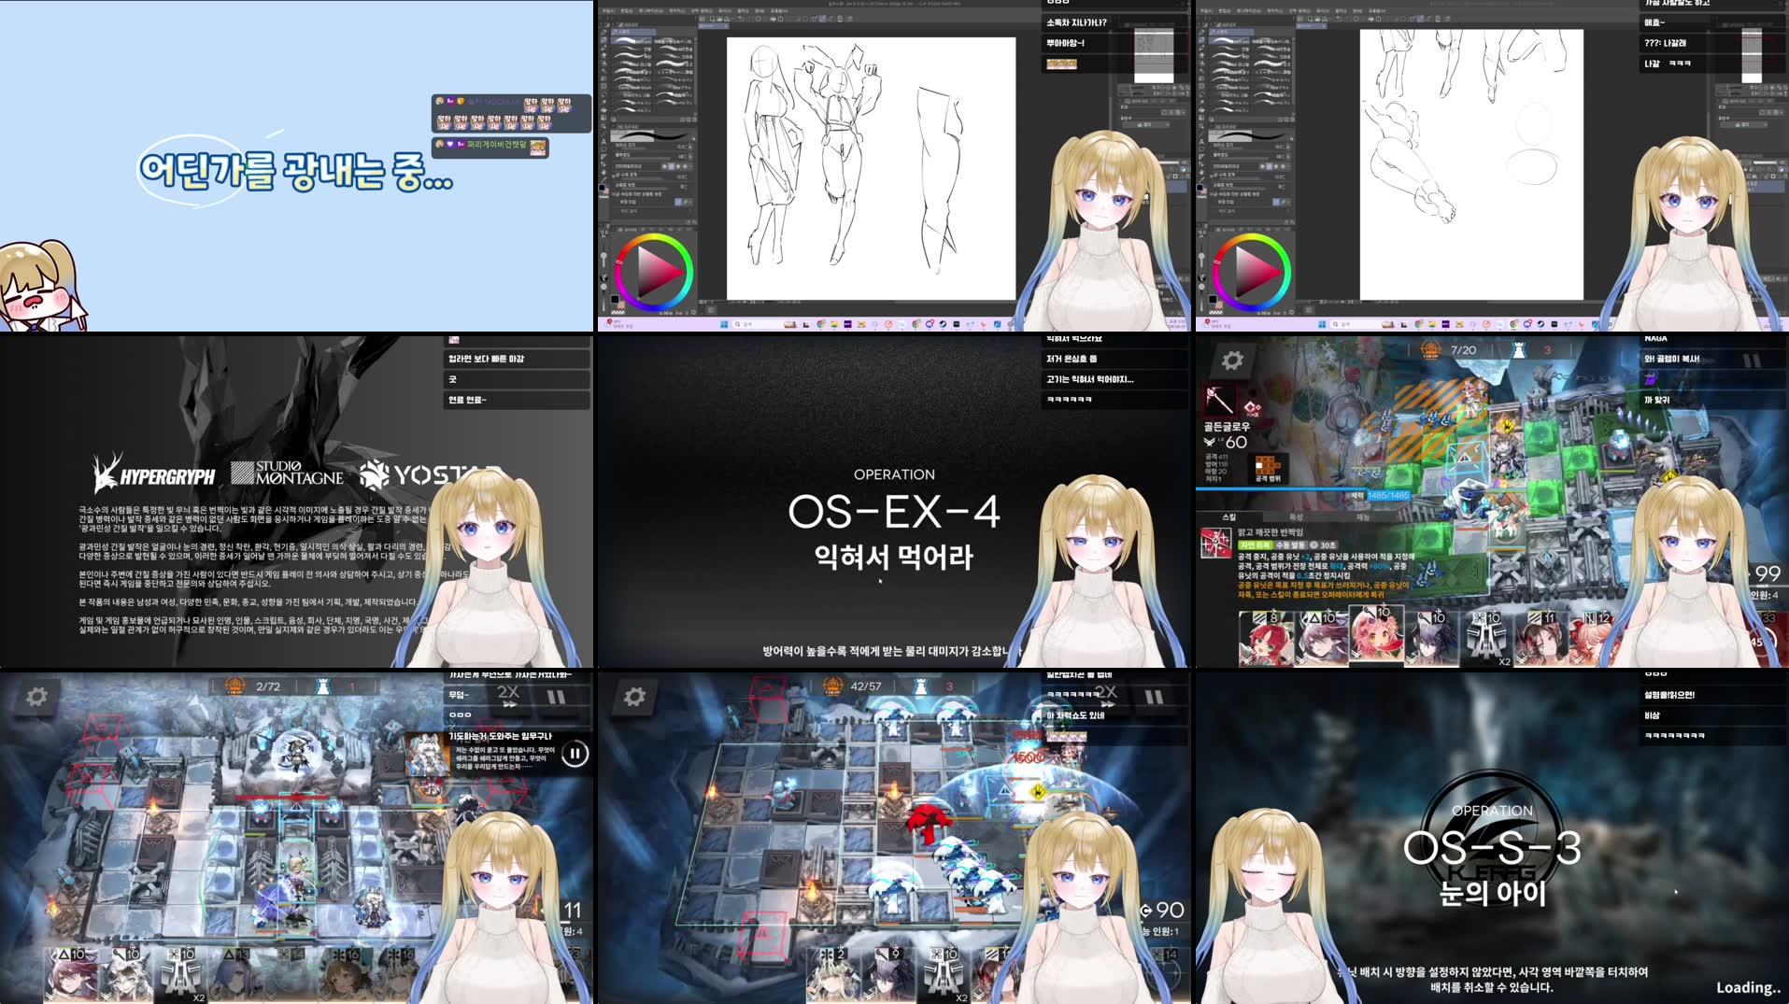The width and height of the screenshot is (1789, 1004).
Task: Open gear settings in 2/72 battle frame
Action: [x=36, y=697]
